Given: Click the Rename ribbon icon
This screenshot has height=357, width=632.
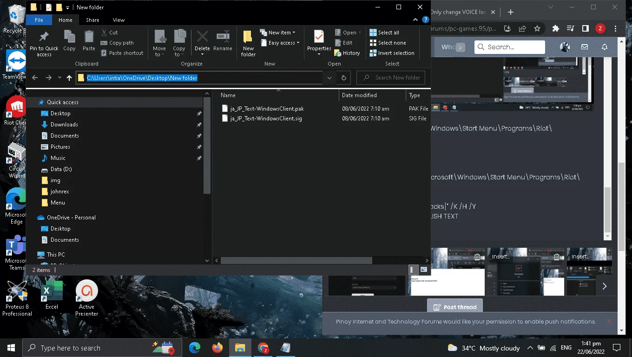Looking at the screenshot, I should coord(223,40).
